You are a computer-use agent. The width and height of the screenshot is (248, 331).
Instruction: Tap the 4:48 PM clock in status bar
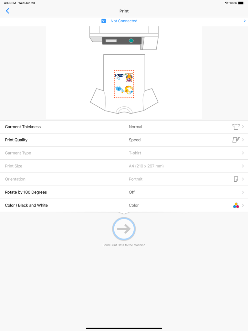tap(10, 3)
